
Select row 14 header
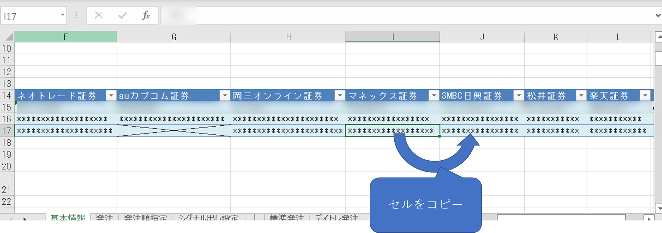pos(7,96)
